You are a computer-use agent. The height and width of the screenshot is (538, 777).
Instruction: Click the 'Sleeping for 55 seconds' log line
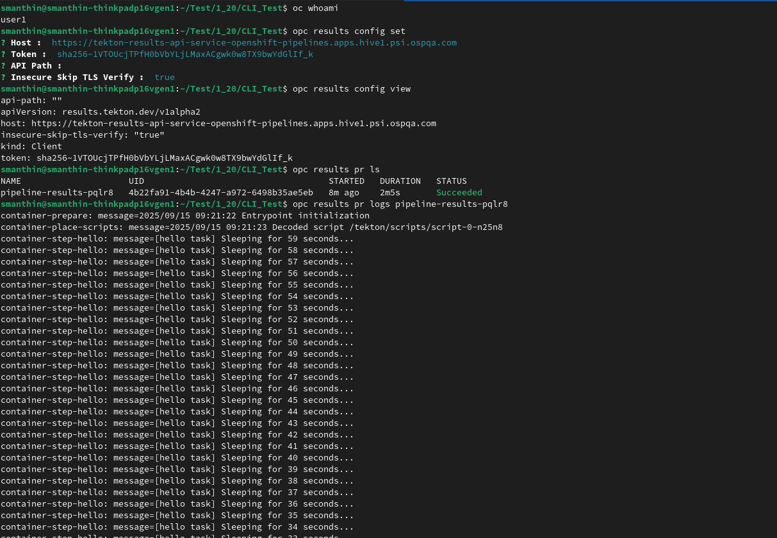(177, 285)
